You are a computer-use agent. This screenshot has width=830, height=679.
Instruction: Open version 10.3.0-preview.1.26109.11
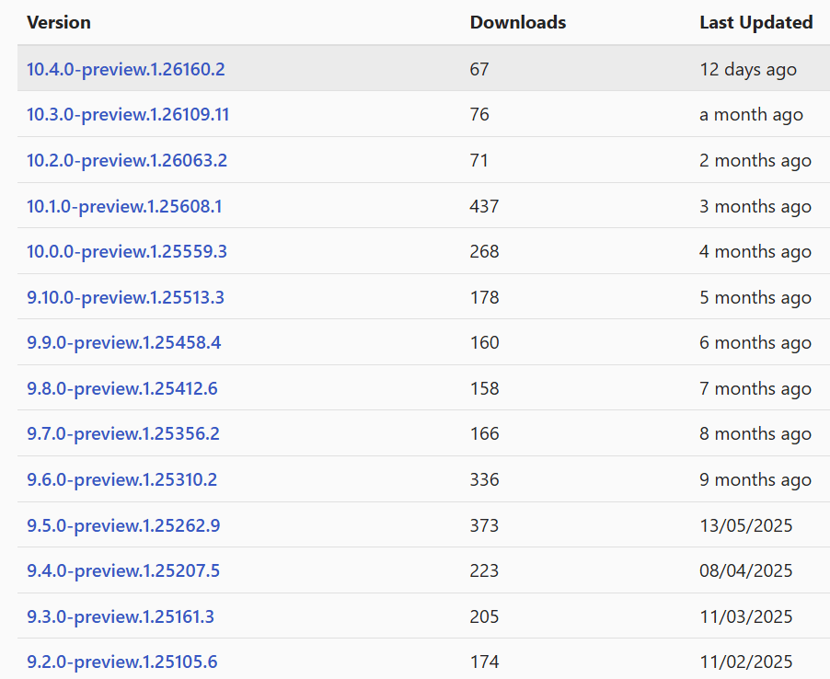tap(127, 114)
